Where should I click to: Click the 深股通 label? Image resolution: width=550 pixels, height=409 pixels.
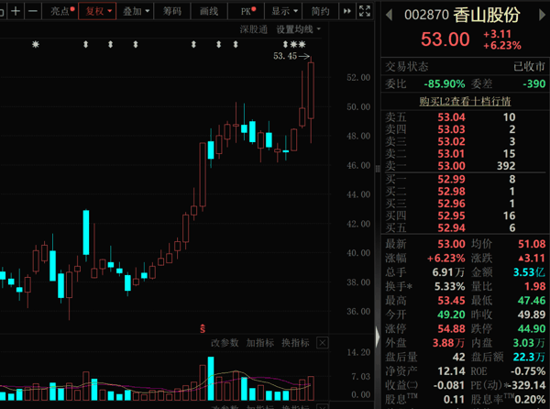253,29
